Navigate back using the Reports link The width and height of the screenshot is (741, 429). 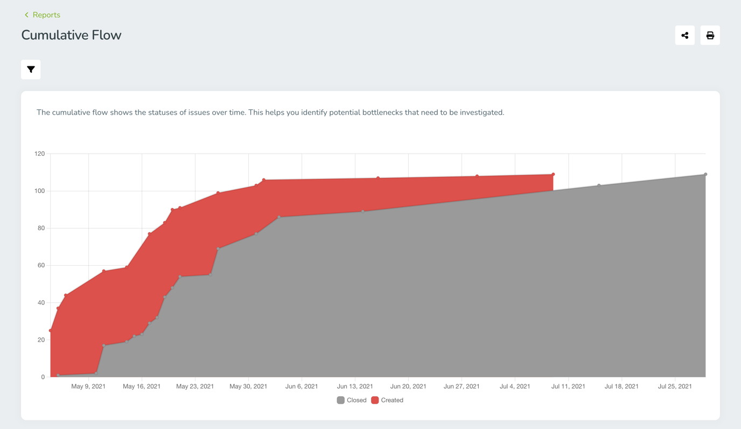(x=46, y=13)
